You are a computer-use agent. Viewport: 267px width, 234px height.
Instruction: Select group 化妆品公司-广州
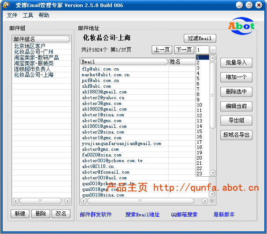click(41, 52)
